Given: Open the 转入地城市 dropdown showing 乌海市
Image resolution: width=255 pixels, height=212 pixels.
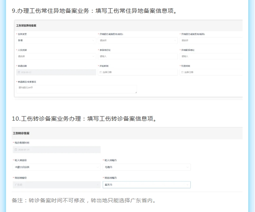Looking at the screenshot, I should [147, 167].
